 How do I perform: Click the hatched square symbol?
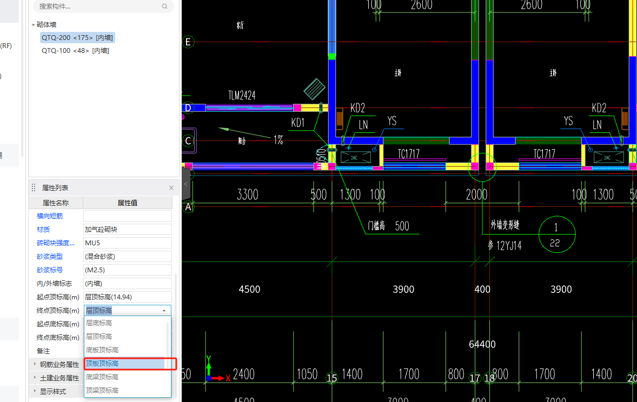point(314,89)
